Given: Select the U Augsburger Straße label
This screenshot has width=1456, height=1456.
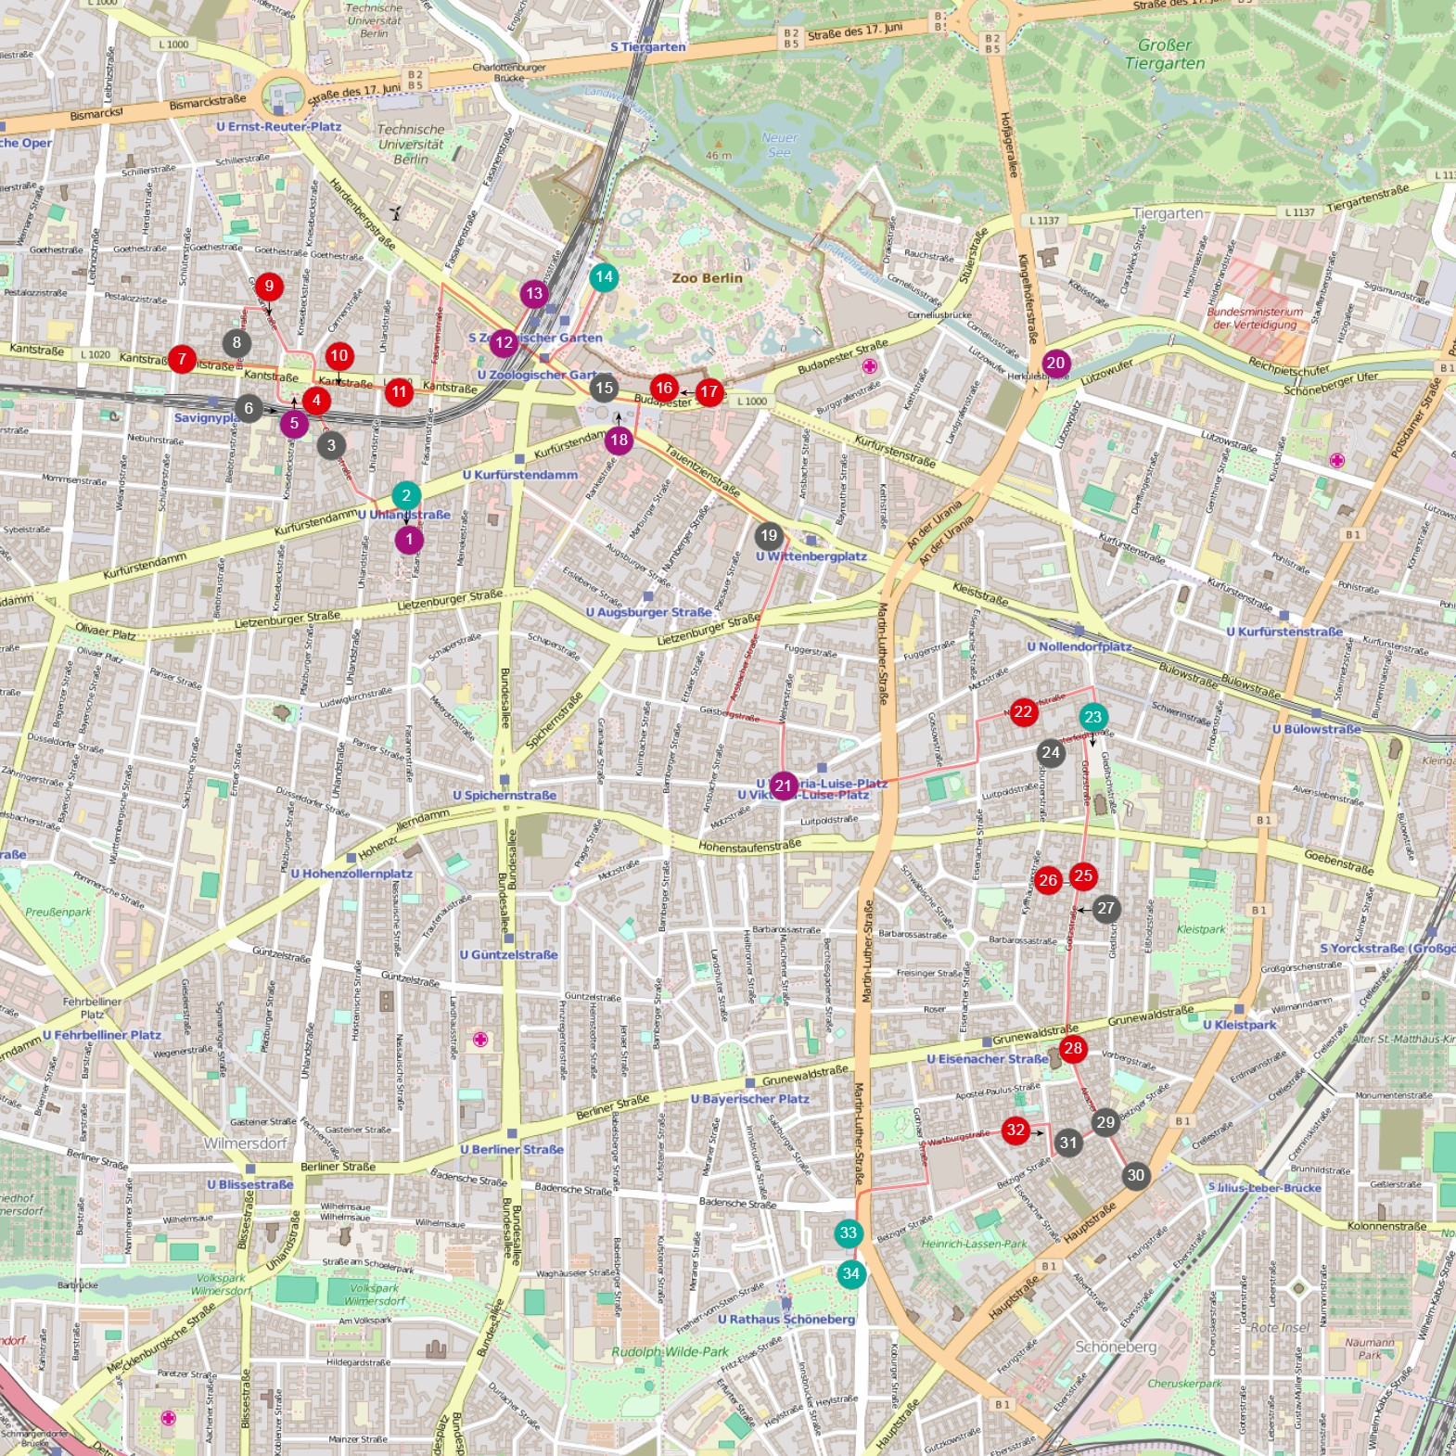Looking at the screenshot, I should [649, 613].
